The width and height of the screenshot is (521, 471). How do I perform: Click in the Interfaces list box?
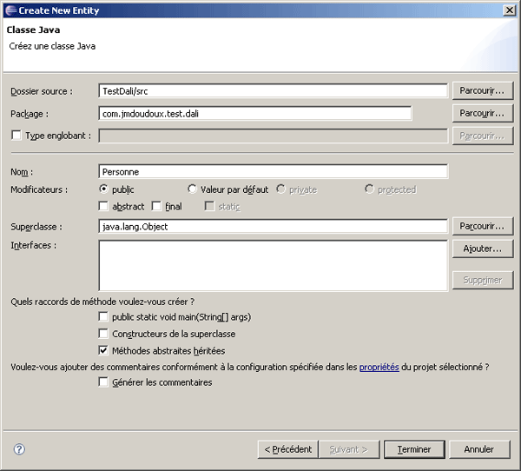[x=273, y=265]
